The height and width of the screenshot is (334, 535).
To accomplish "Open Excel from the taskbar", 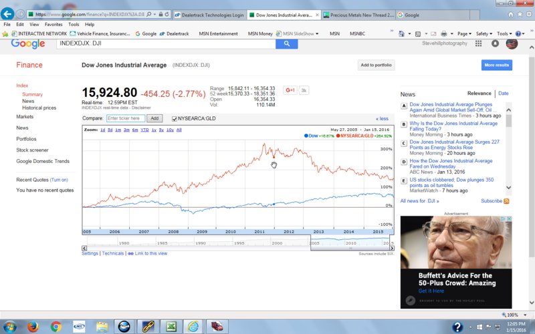I will [x=171, y=327].
